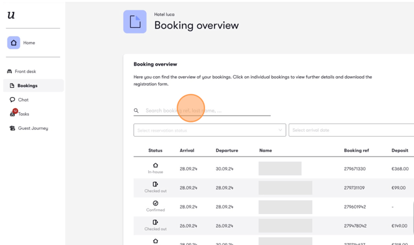Open booking ref 279731109
This screenshot has height=245, width=414.
[354, 187]
